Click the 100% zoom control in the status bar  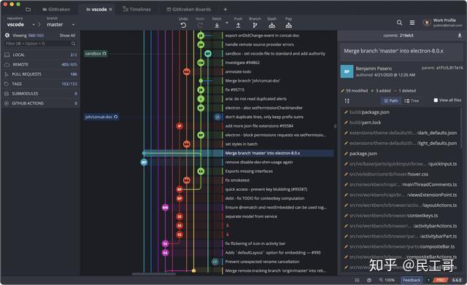click(387, 280)
